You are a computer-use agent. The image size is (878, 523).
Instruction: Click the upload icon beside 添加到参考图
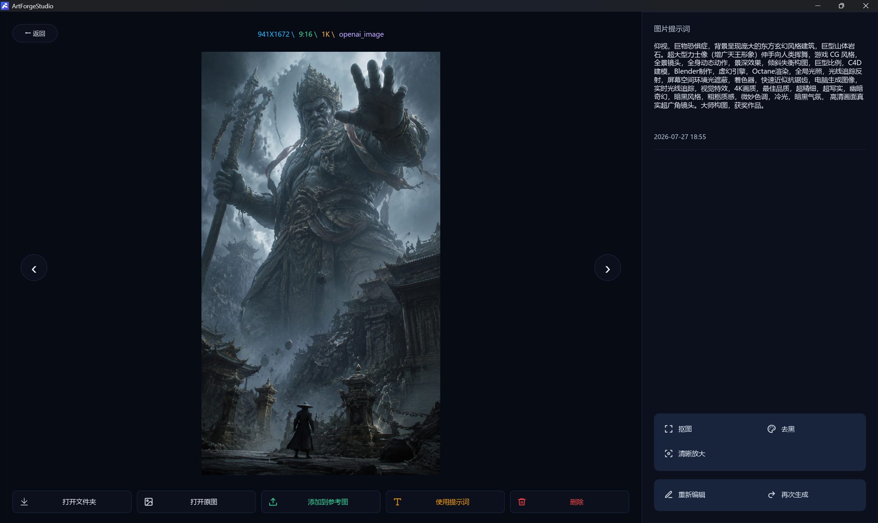tap(273, 502)
